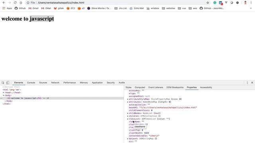Screen dimensions: 255x143
Task: Open the s3 bookmark
Action: 81,8
